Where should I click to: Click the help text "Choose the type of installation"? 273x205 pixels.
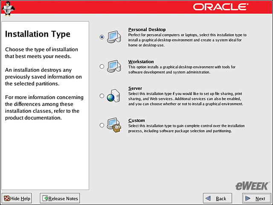tap(41, 50)
